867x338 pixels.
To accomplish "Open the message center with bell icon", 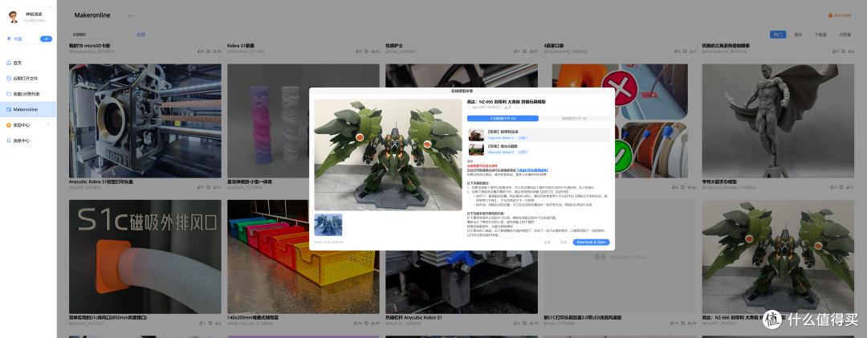I will click(x=28, y=140).
